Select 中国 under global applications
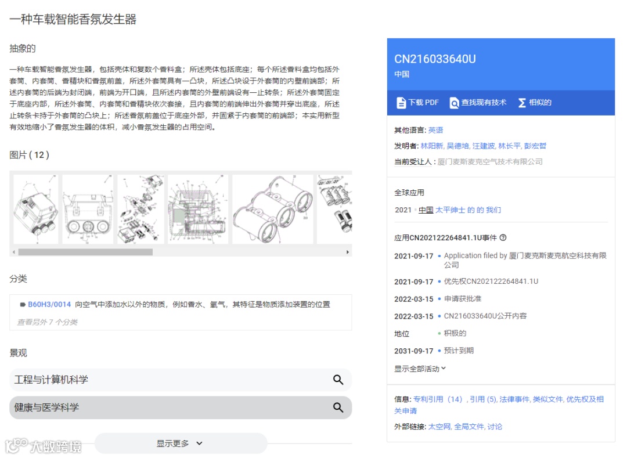This screenshot has width=627, height=458. click(x=426, y=210)
